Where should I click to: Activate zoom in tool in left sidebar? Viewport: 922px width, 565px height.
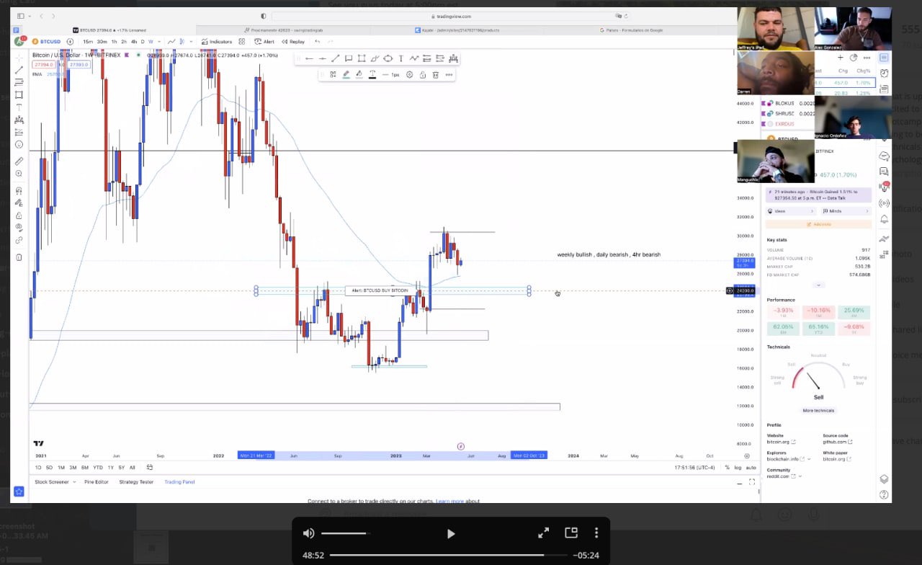pos(19,174)
